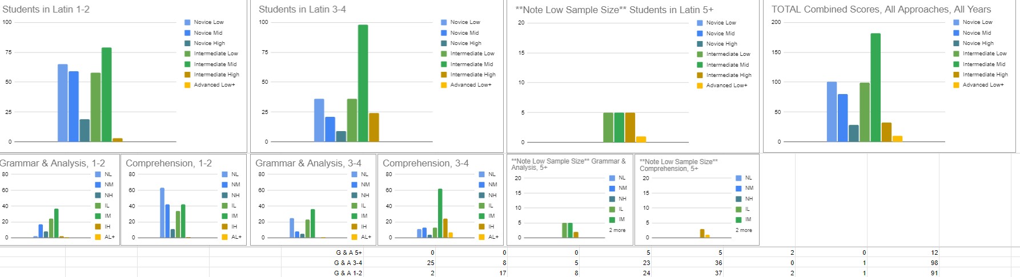Select Novice High legend swatch in Latin 5+ chart
The width and height of the screenshot is (1020, 277).
click(700, 44)
